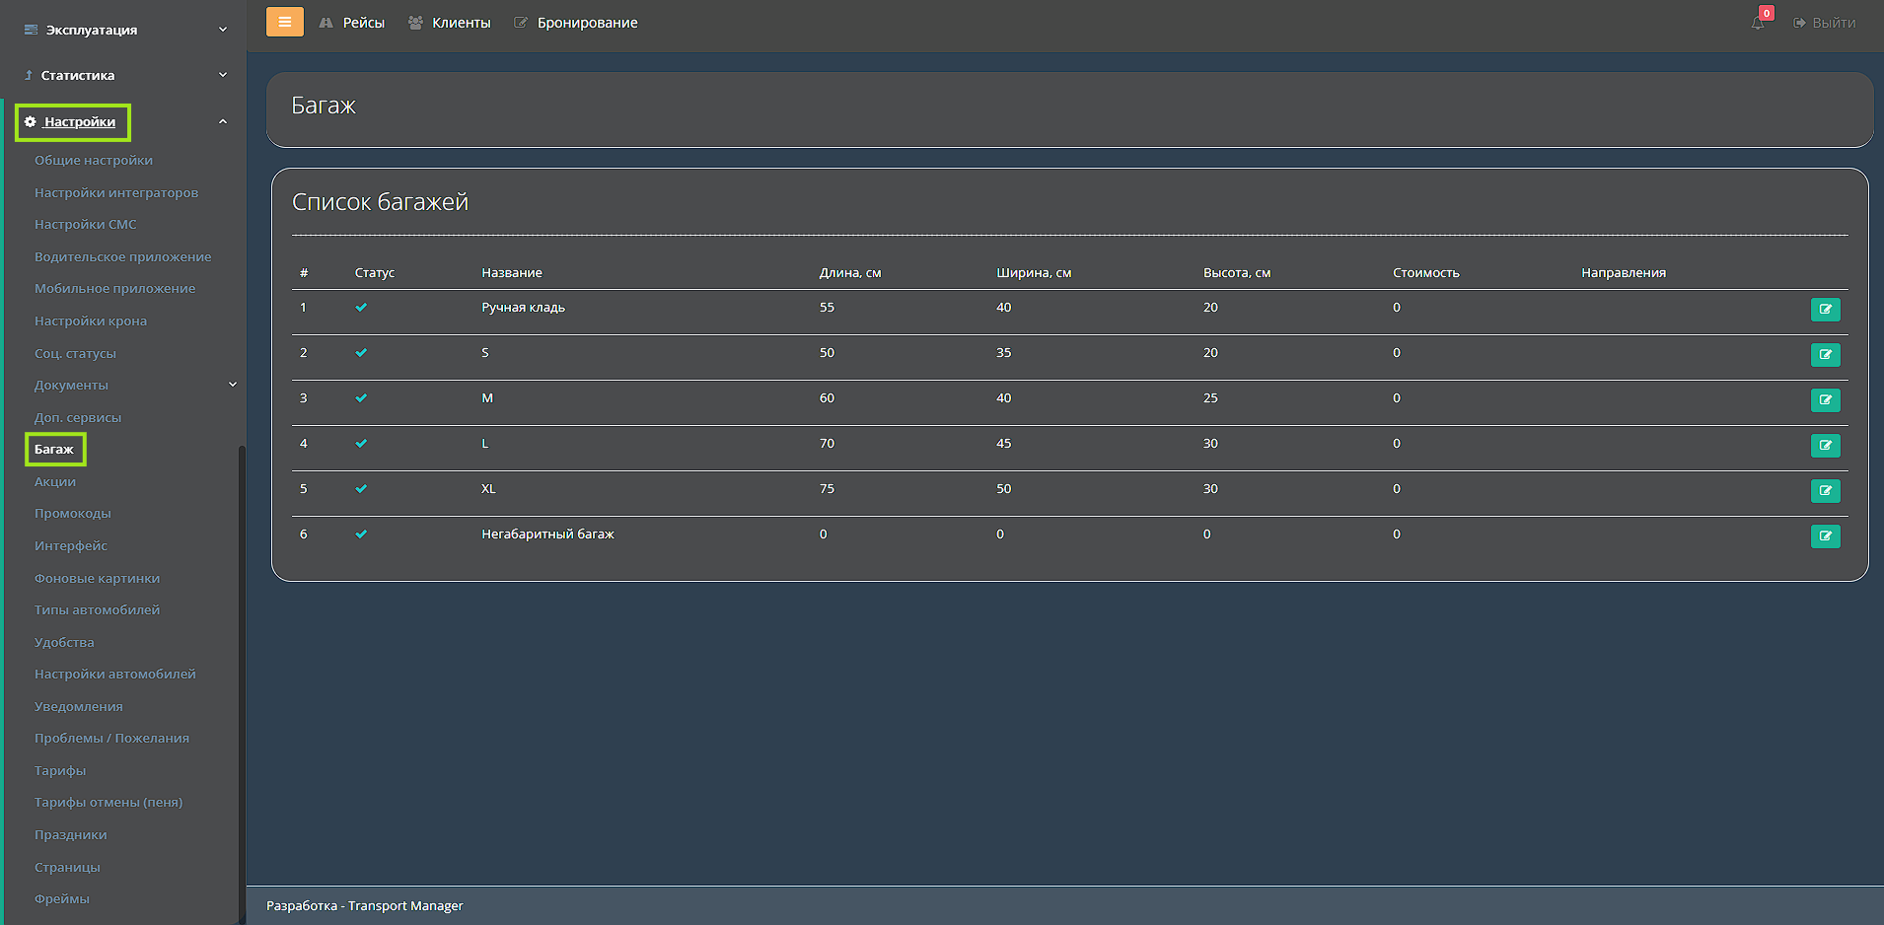Edit the Ручная кладь baggage row

[x=1825, y=310]
